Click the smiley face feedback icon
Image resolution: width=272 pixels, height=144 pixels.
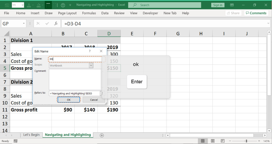pyautogui.click(x=63, y=5)
